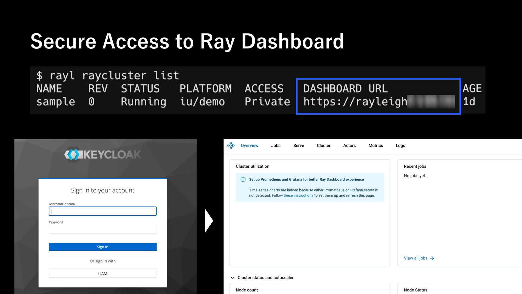The height and width of the screenshot is (294, 522).
Task: Click the Password input field
Action: (x=102, y=229)
